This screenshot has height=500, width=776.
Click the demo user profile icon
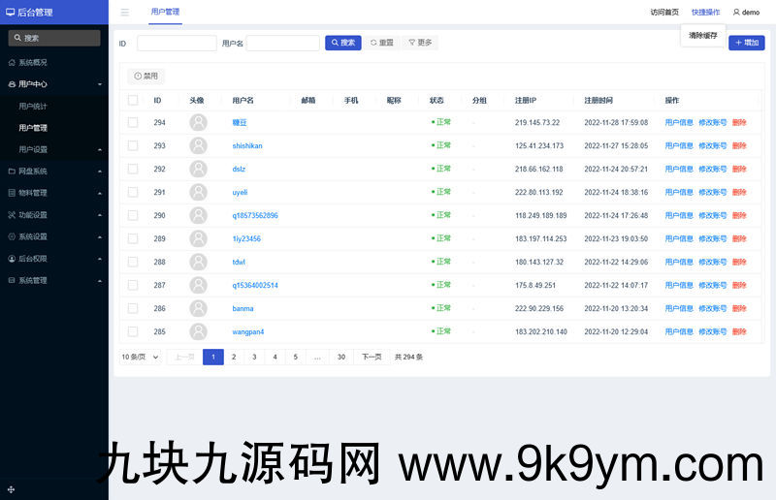tap(736, 13)
